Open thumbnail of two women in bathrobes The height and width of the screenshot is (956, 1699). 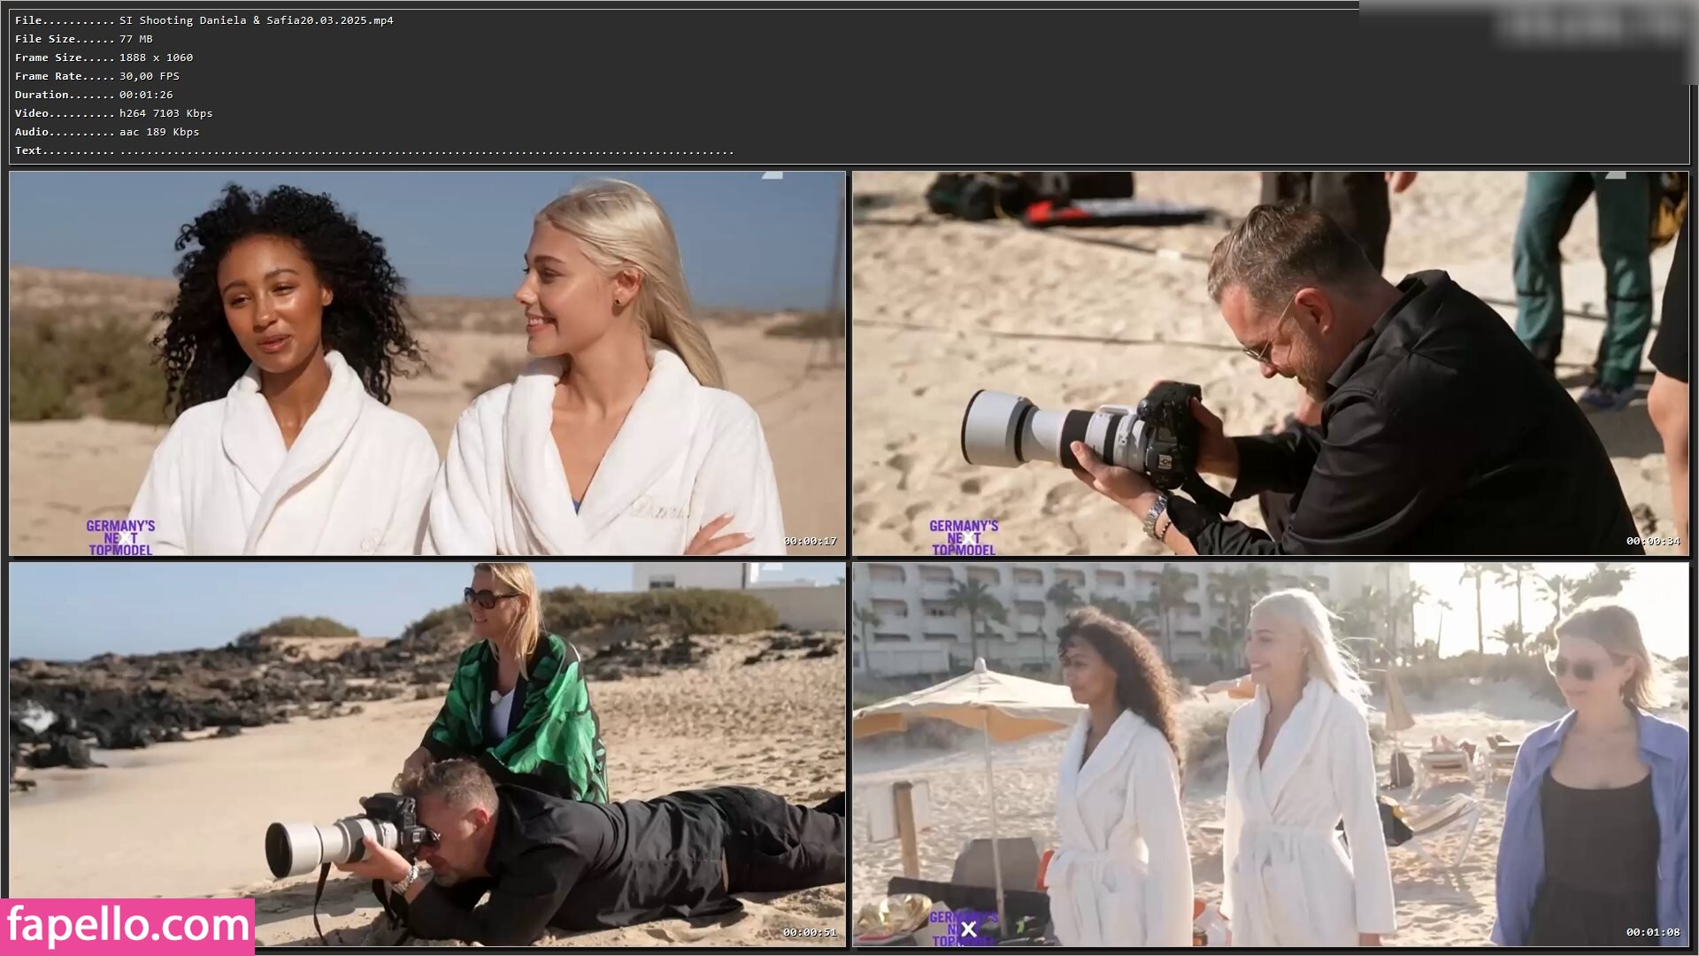click(x=427, y=363)
